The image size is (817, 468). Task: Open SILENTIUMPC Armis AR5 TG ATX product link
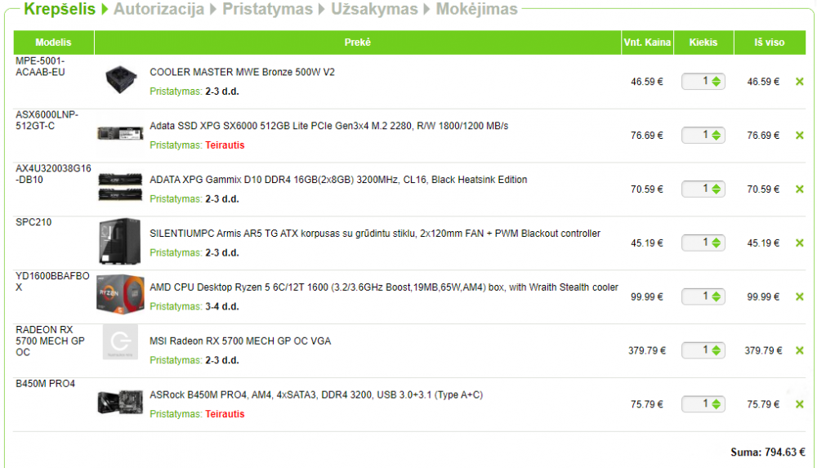coord(375,233)
